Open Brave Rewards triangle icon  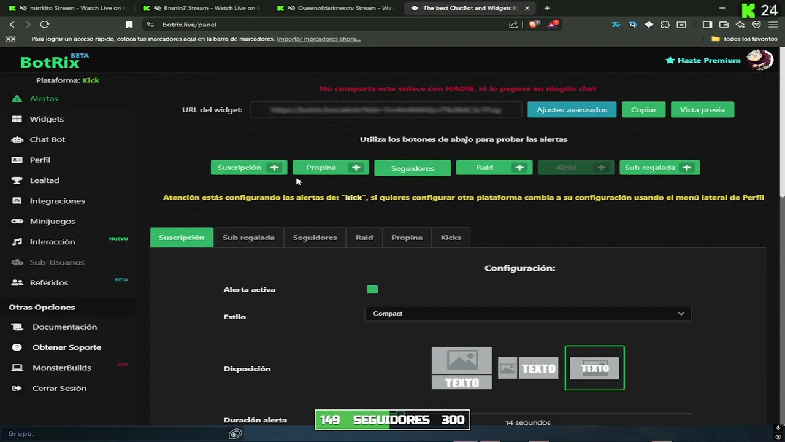click(553, 25)
